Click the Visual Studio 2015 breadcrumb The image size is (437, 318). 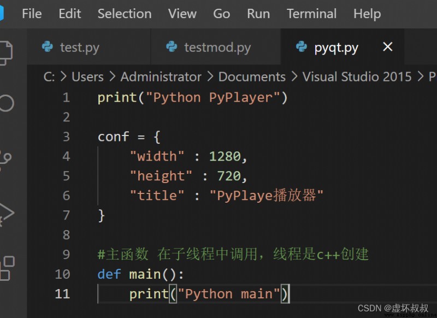pyautogui.click(x=357, y=76)
